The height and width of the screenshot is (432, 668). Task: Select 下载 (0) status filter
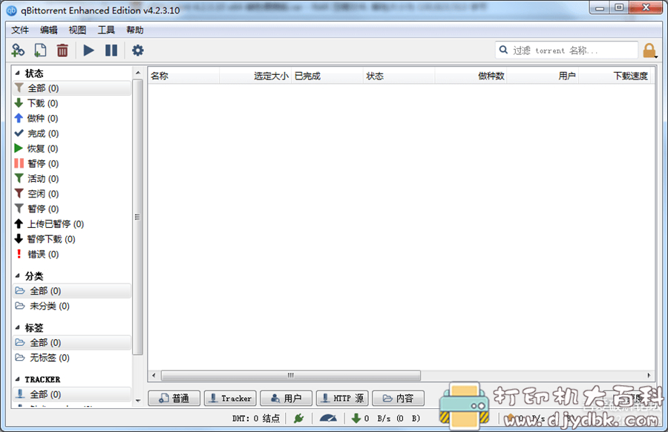72,103
